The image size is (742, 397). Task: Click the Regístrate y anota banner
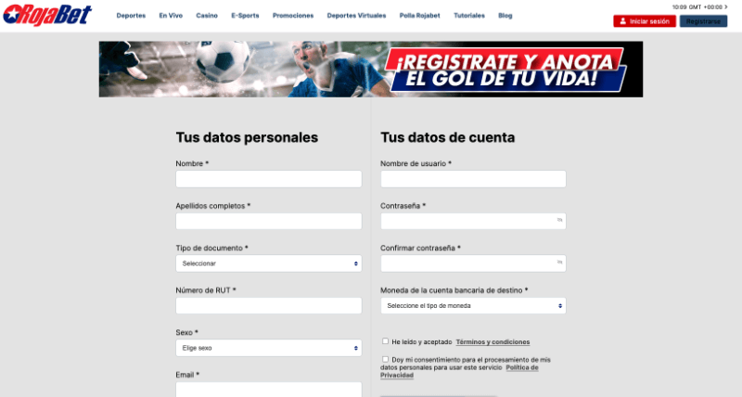(370, 69)
